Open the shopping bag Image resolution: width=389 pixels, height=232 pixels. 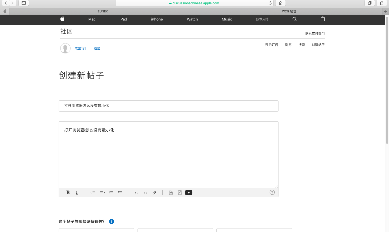[x=323, y=19]
